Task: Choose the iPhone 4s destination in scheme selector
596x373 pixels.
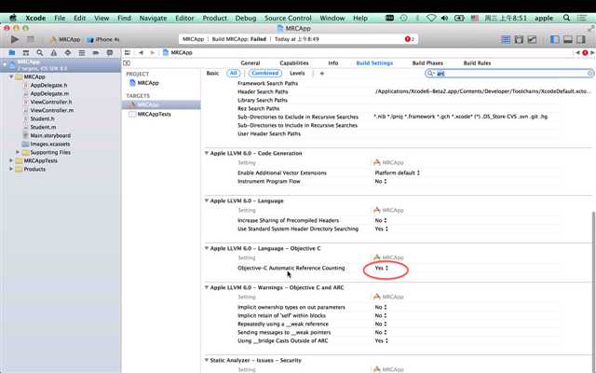Action: (103, 39)
